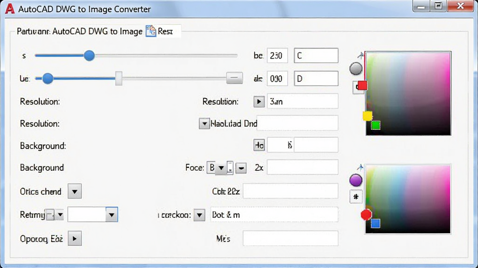This screenshot has width=478, height=268.
Task: Click inside the bottom color gradient field
Action: 408,199
